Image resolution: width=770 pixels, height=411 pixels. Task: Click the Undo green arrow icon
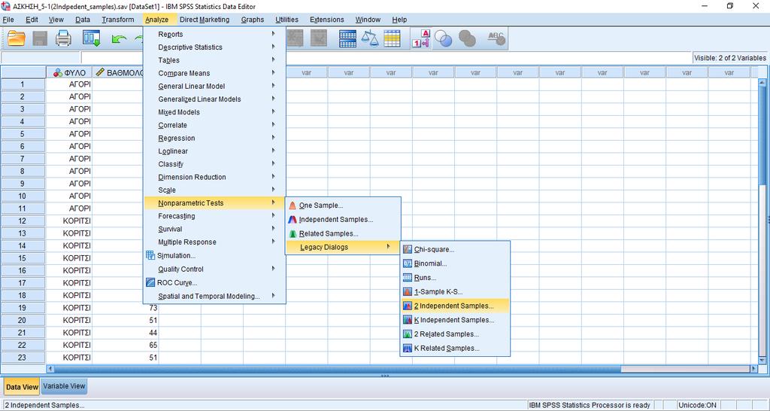pyautogui.click(x=119, y=39)
